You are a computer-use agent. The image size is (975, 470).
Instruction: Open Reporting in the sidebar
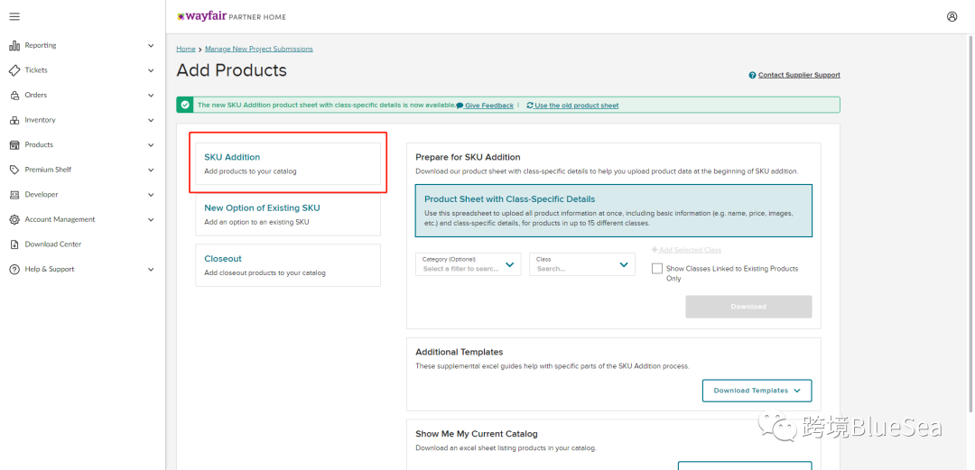click(41, 45)
